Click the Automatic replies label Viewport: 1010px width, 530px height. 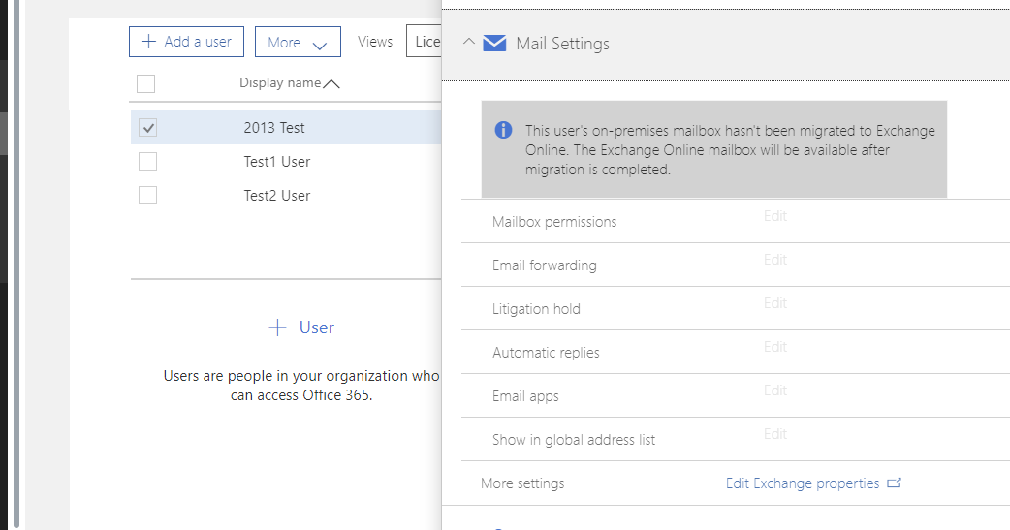point(547,353)
